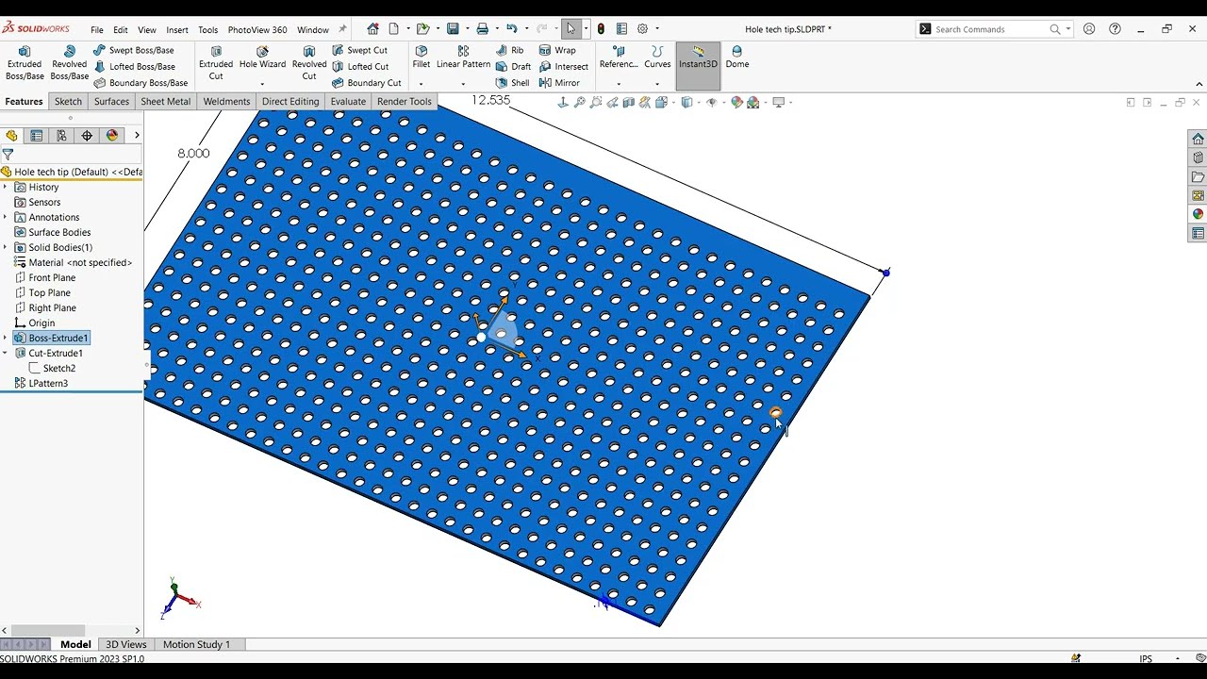Click the Rebuild traffic light icon
1207x679 pixels.
coord(601,29)
